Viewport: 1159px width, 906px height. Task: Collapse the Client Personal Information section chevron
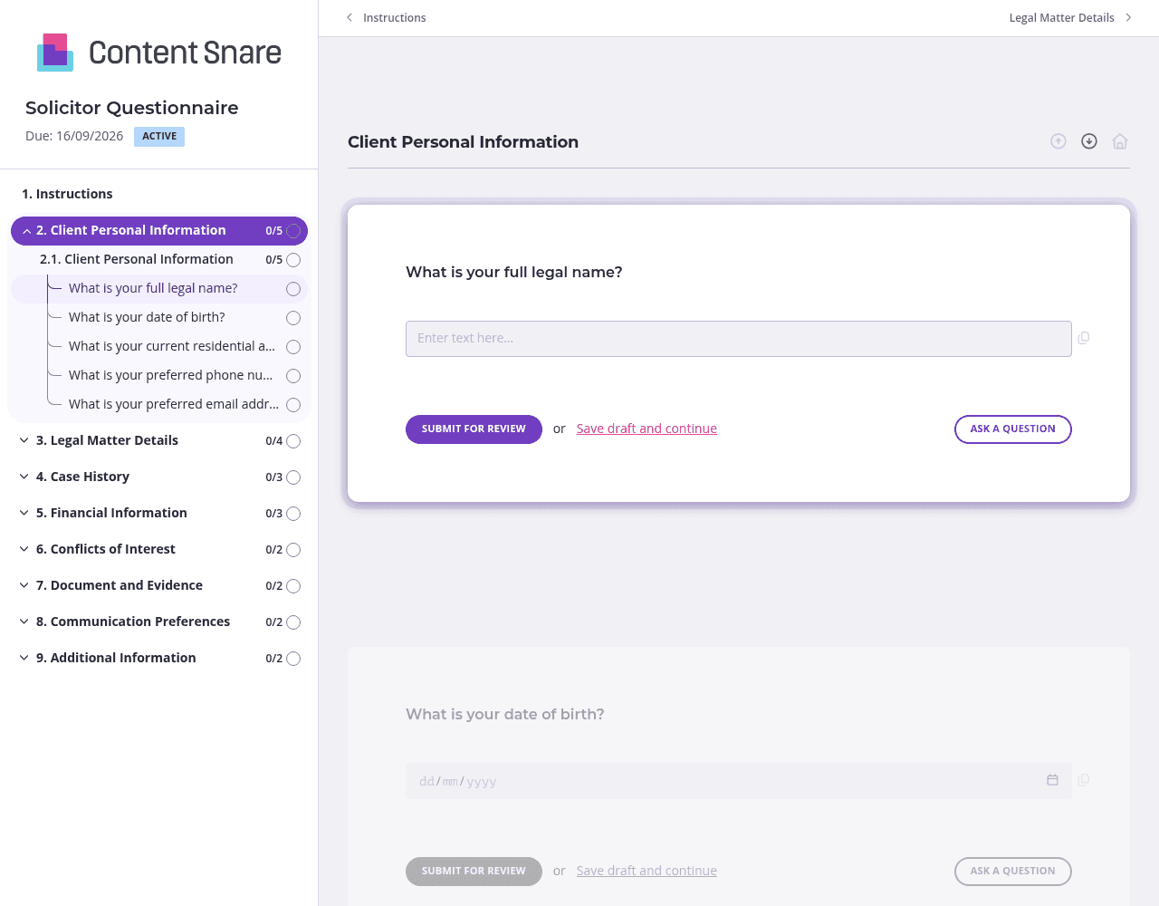26,231
